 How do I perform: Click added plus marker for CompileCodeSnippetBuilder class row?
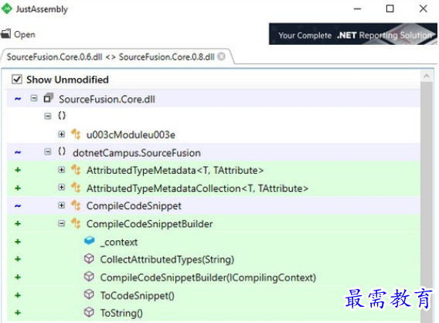click(18, 223)
